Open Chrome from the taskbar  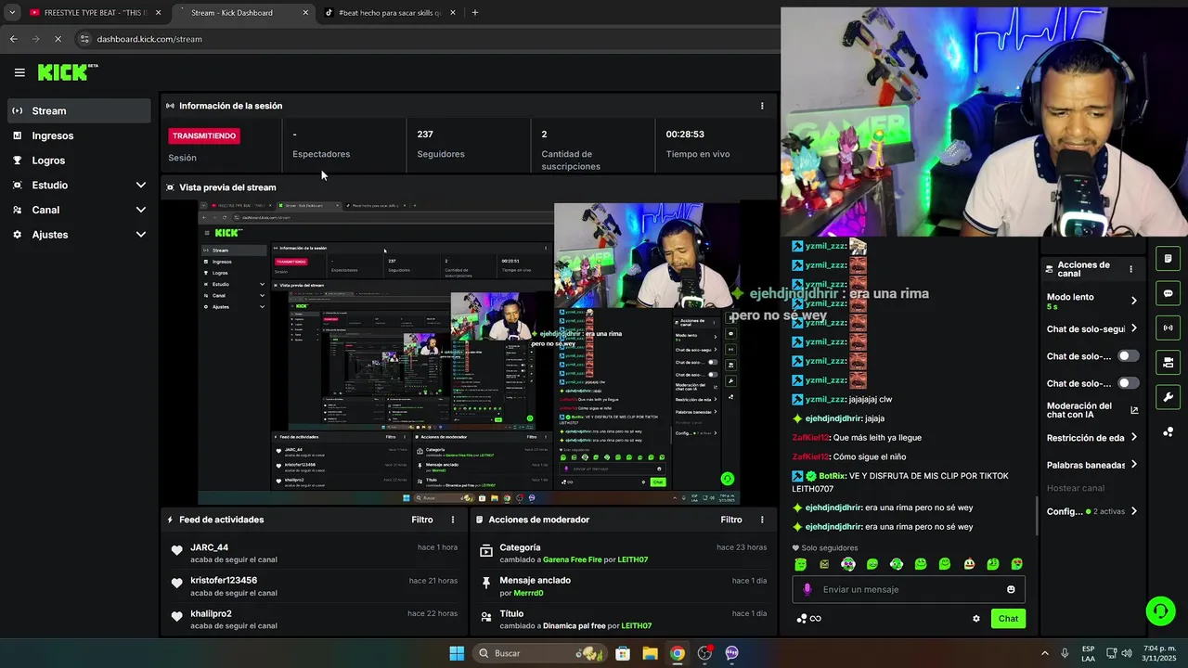[x=678, y=653]
